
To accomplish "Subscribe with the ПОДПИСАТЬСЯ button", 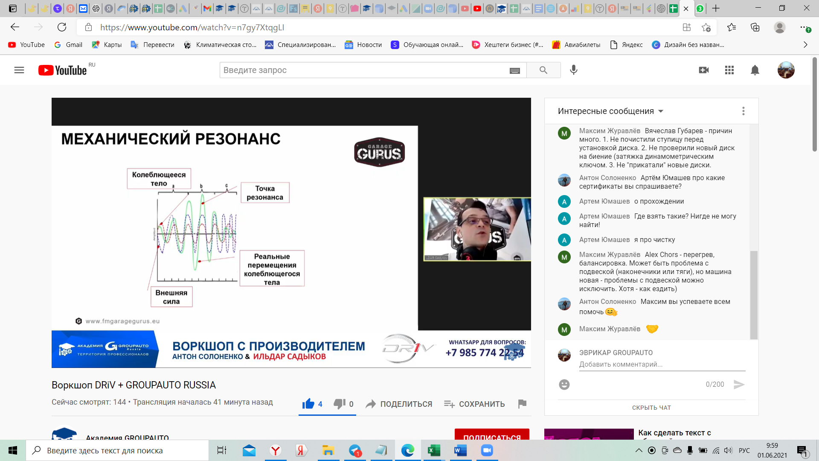I will pos(492,434).
